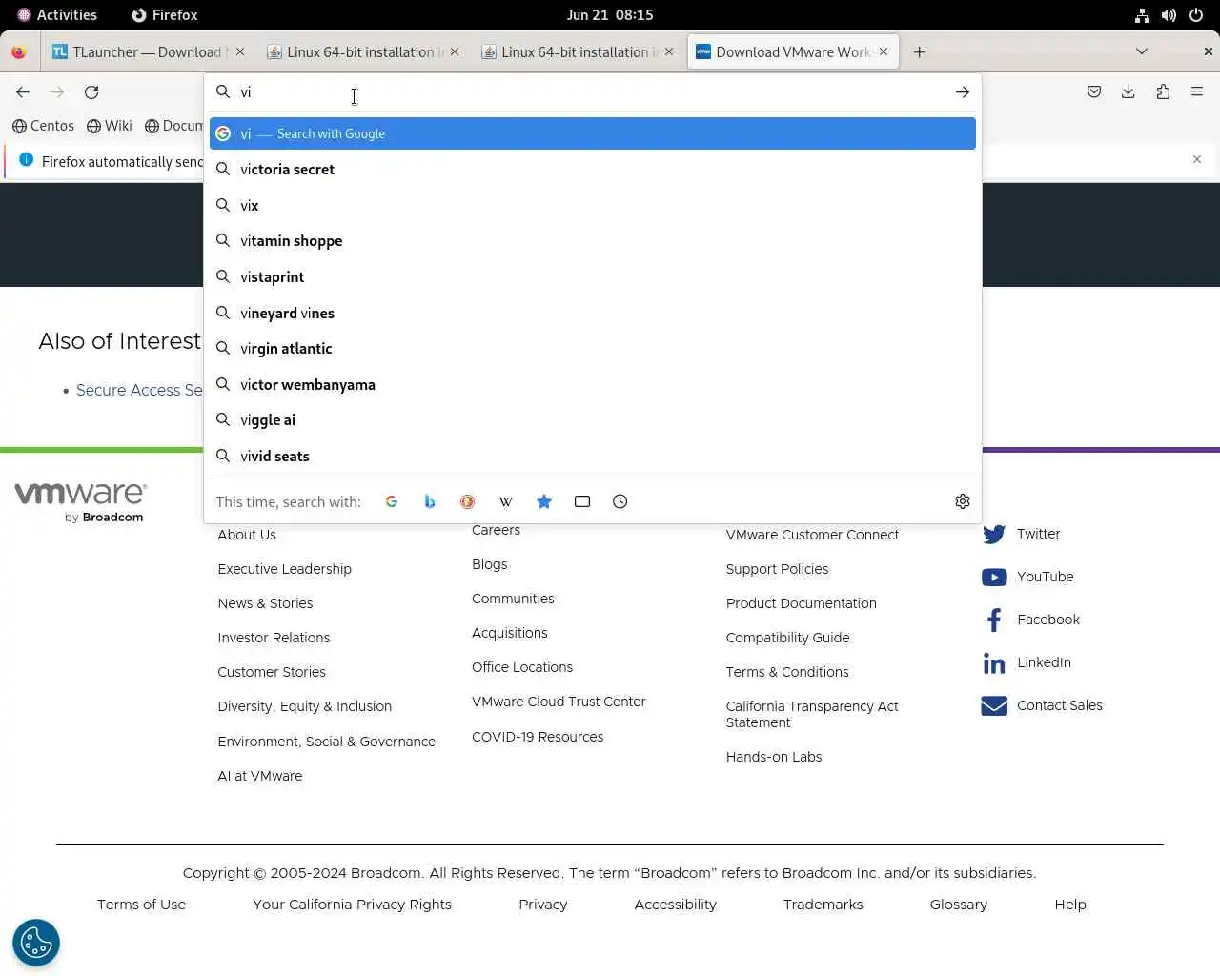The image size is (1220, 976).
Task: Open the LinkedIn social link
Action: [x=1027, y=662]
